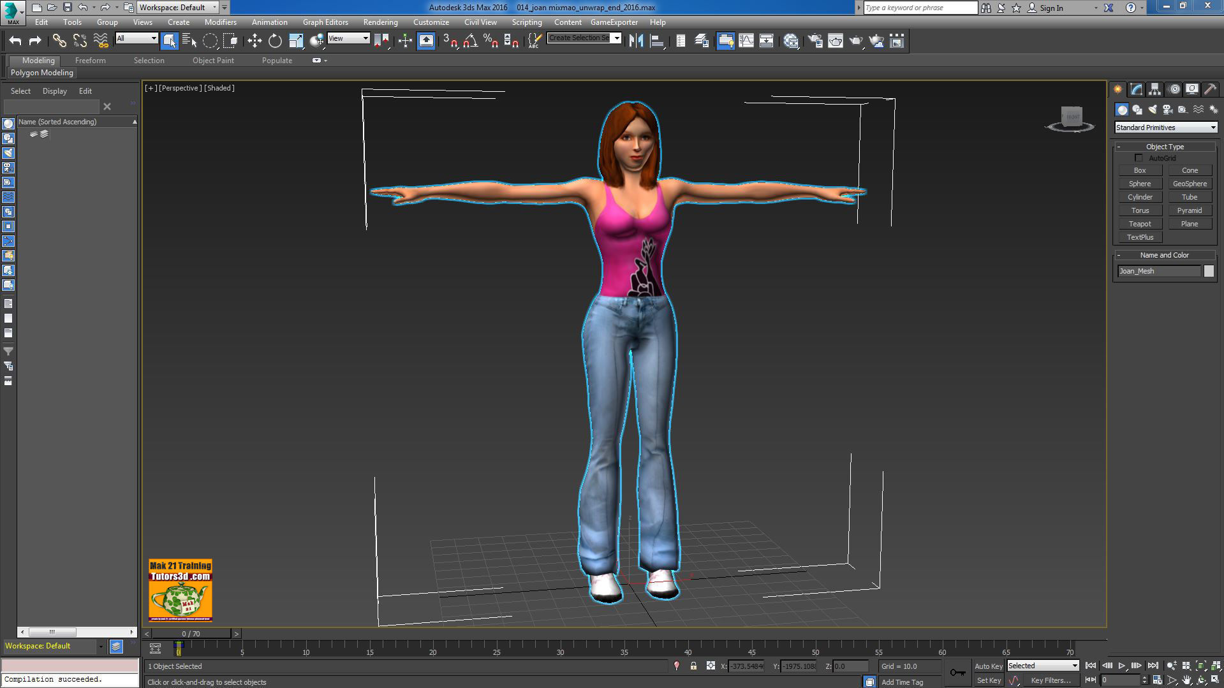Toggle Auto Key animation mode
Screen dimensions: 1224x688
click(989, 666)
